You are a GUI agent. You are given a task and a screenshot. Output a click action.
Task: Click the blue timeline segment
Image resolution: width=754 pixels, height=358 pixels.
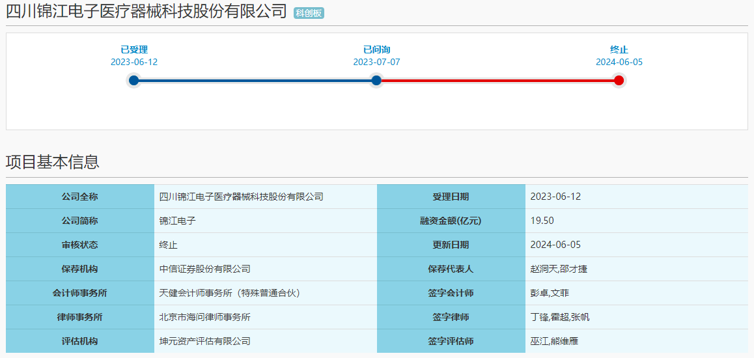tap(254, 81)
